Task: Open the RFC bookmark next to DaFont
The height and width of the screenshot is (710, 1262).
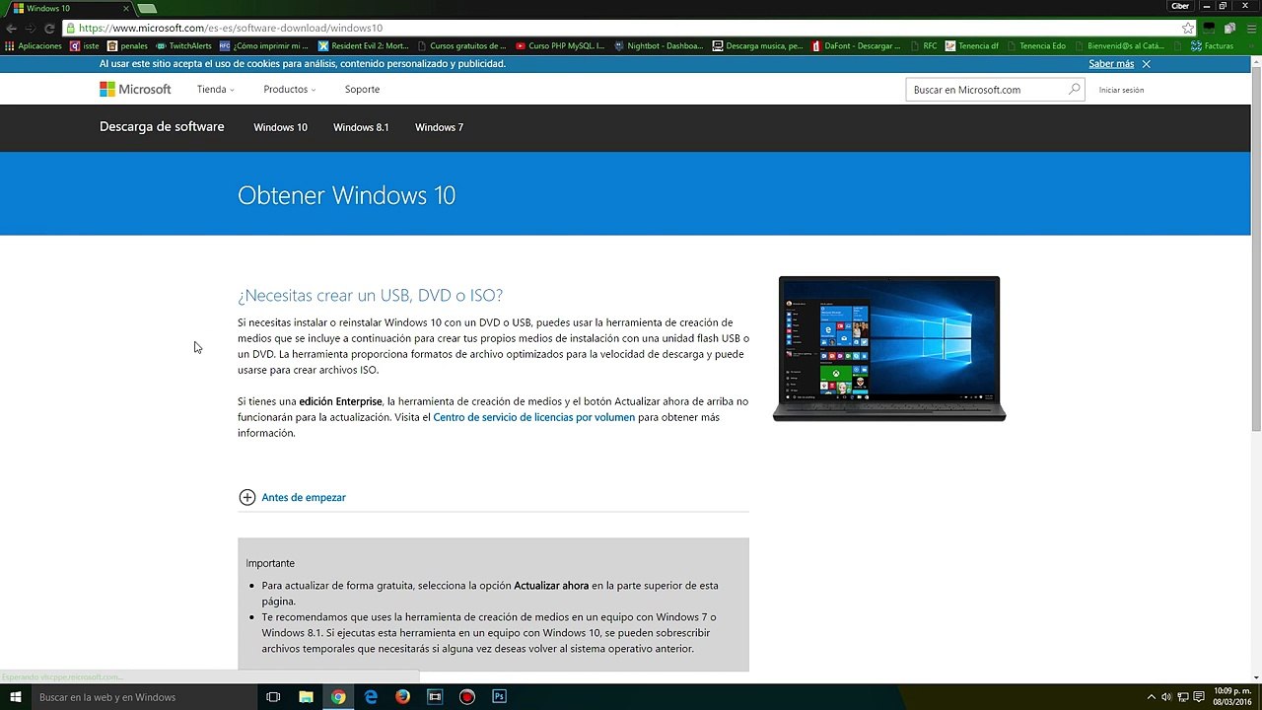Action: (x=924, y=45)
